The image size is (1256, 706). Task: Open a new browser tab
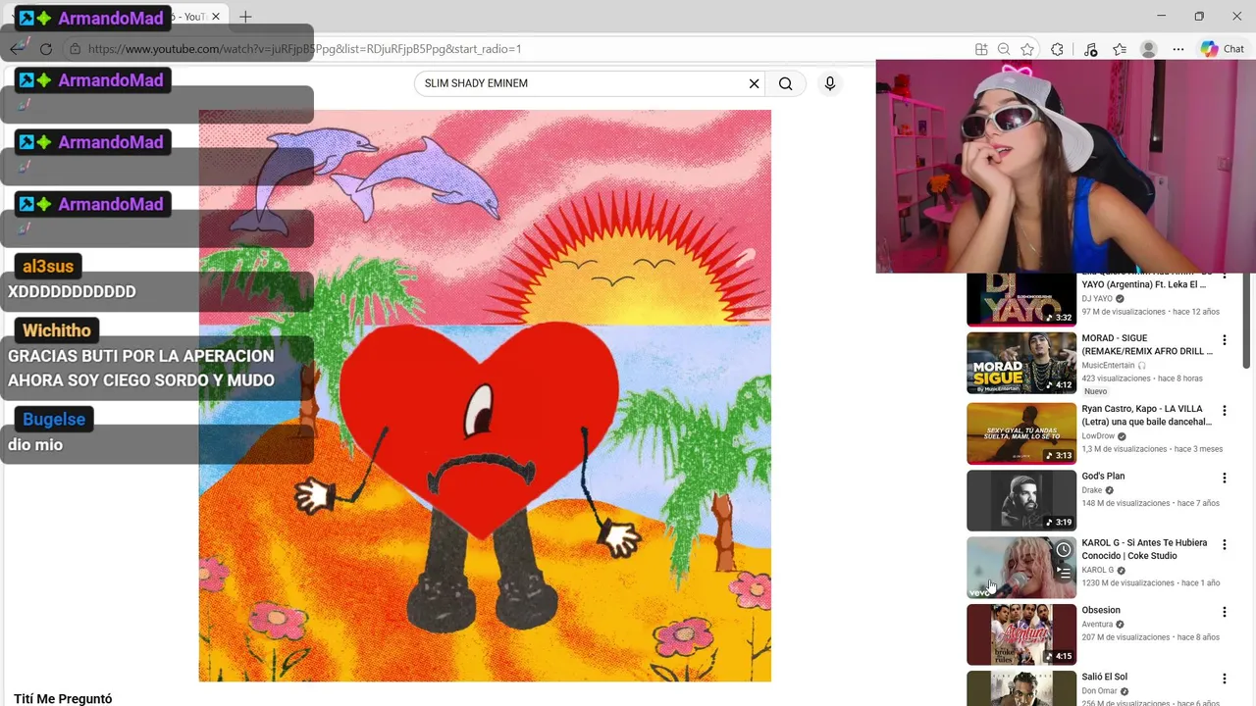click(x=245, y=17)
